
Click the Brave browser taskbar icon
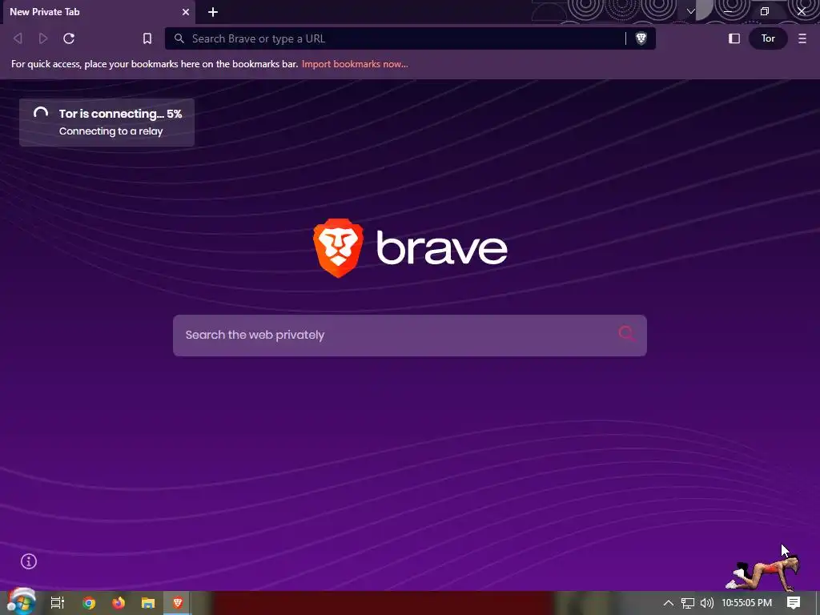click(178, 603)
